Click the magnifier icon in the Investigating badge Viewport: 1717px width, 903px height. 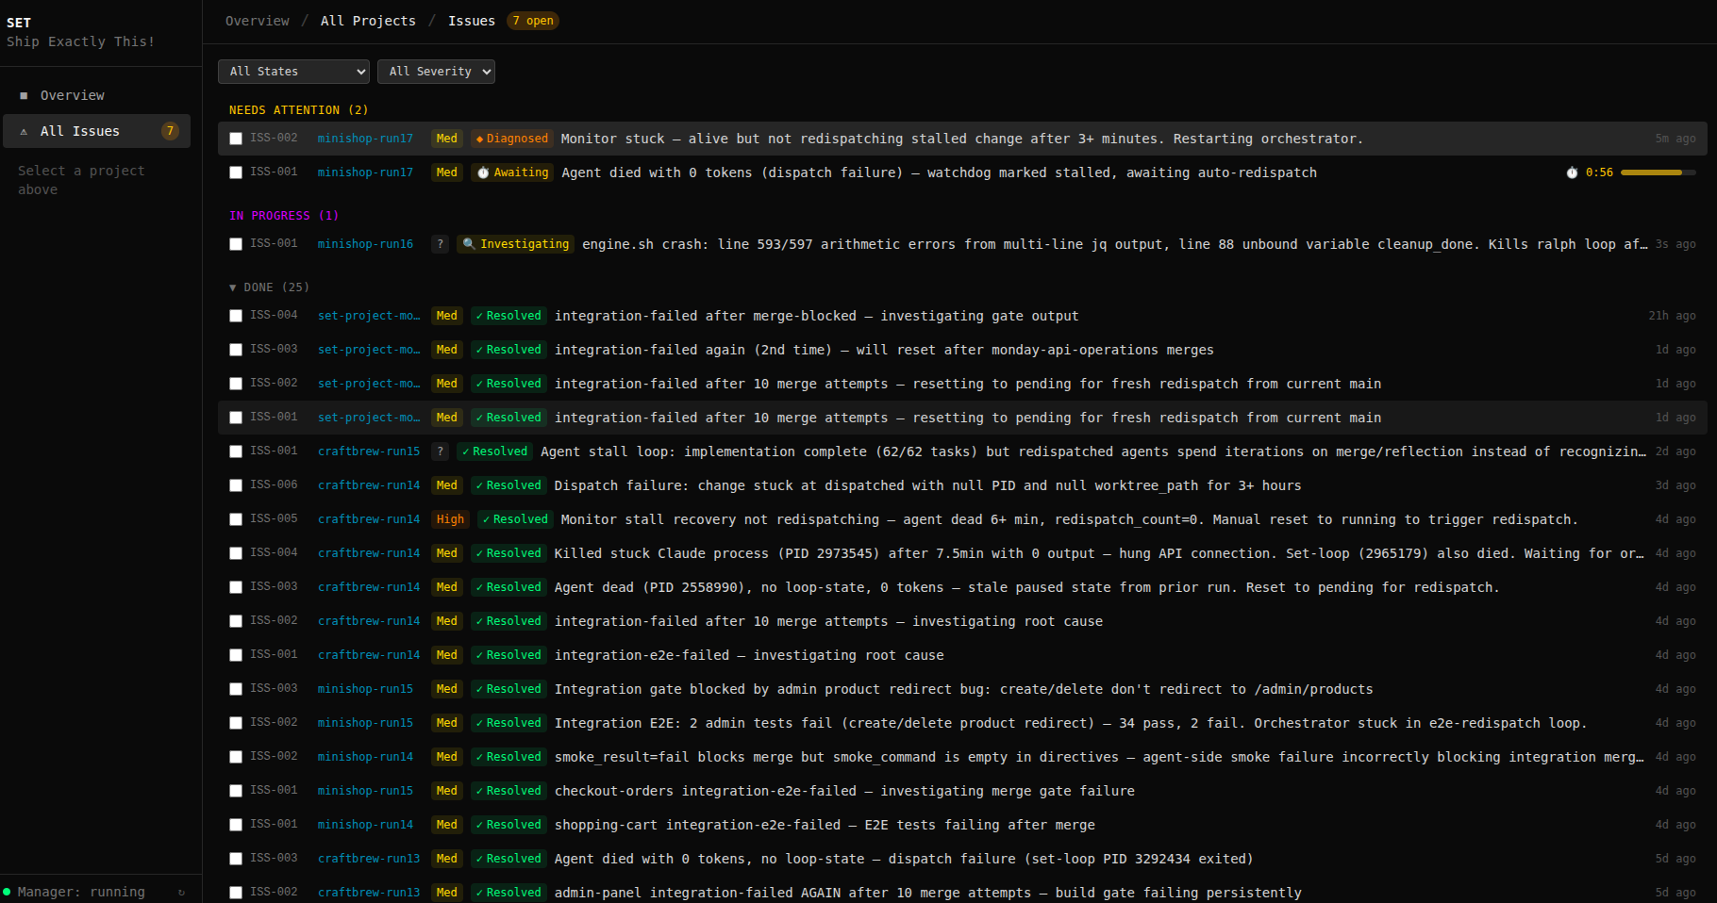coord(469,244)
